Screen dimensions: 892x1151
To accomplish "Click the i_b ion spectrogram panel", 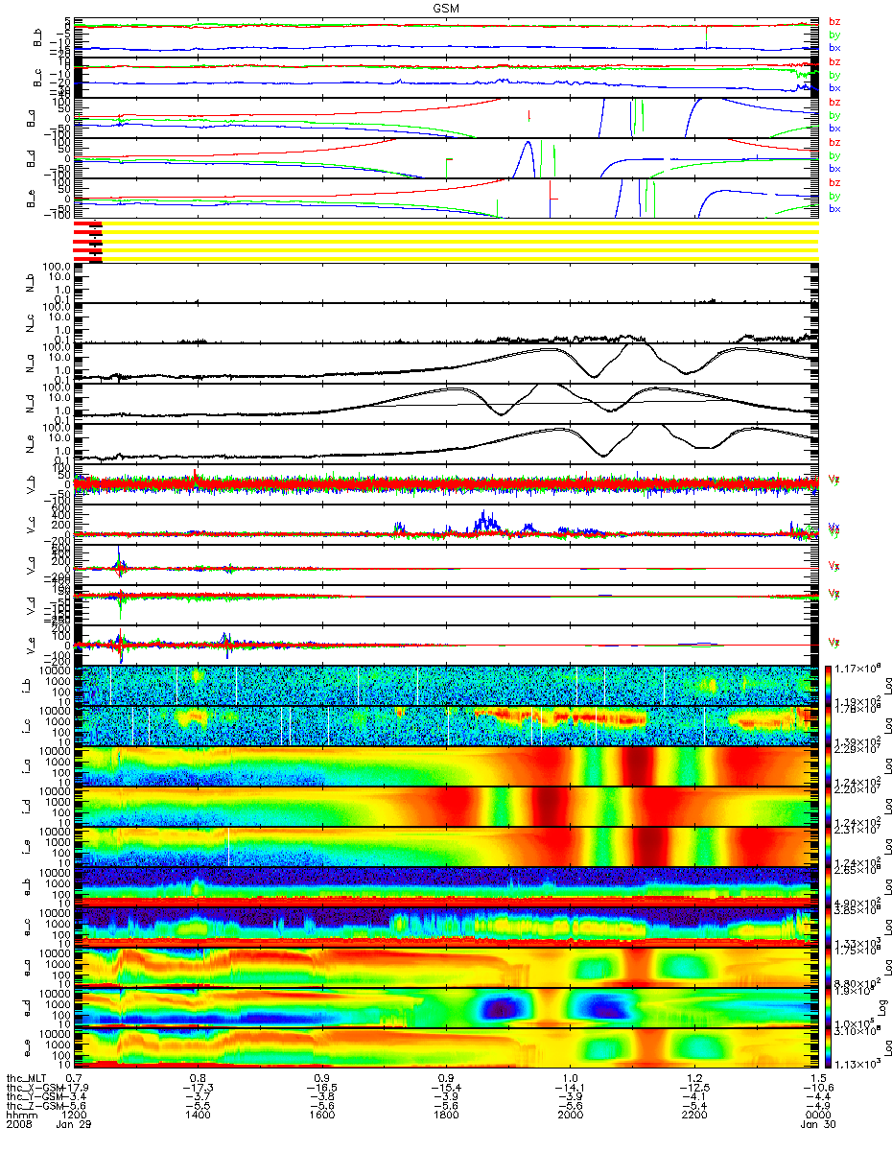I will [446, 685].
